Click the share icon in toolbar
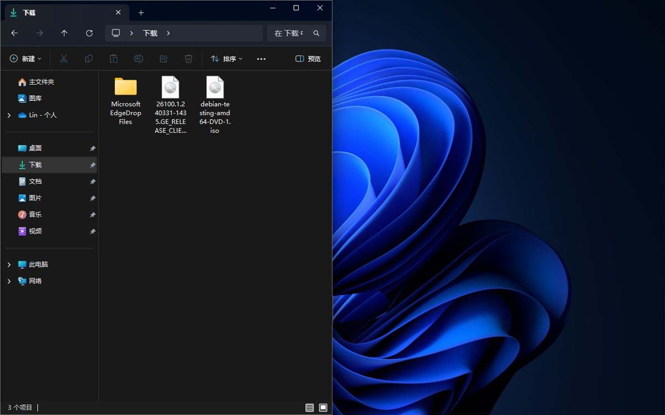Screen dimensions: 665x415 [x=163, y=59]
